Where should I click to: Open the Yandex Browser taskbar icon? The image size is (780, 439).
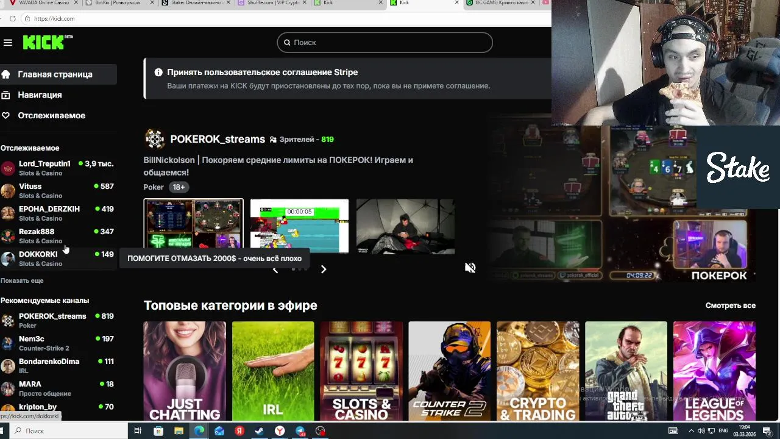point(280,431)
